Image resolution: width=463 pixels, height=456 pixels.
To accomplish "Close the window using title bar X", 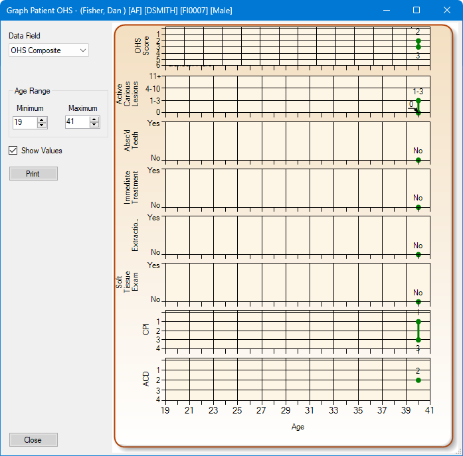I will point(447,11).
